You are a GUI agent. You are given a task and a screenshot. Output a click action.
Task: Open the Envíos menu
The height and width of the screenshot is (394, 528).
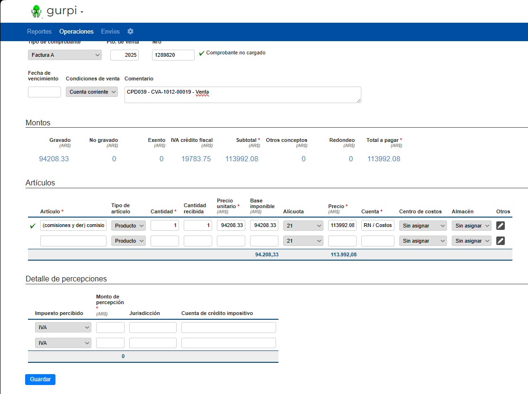(x=110, y=31)
